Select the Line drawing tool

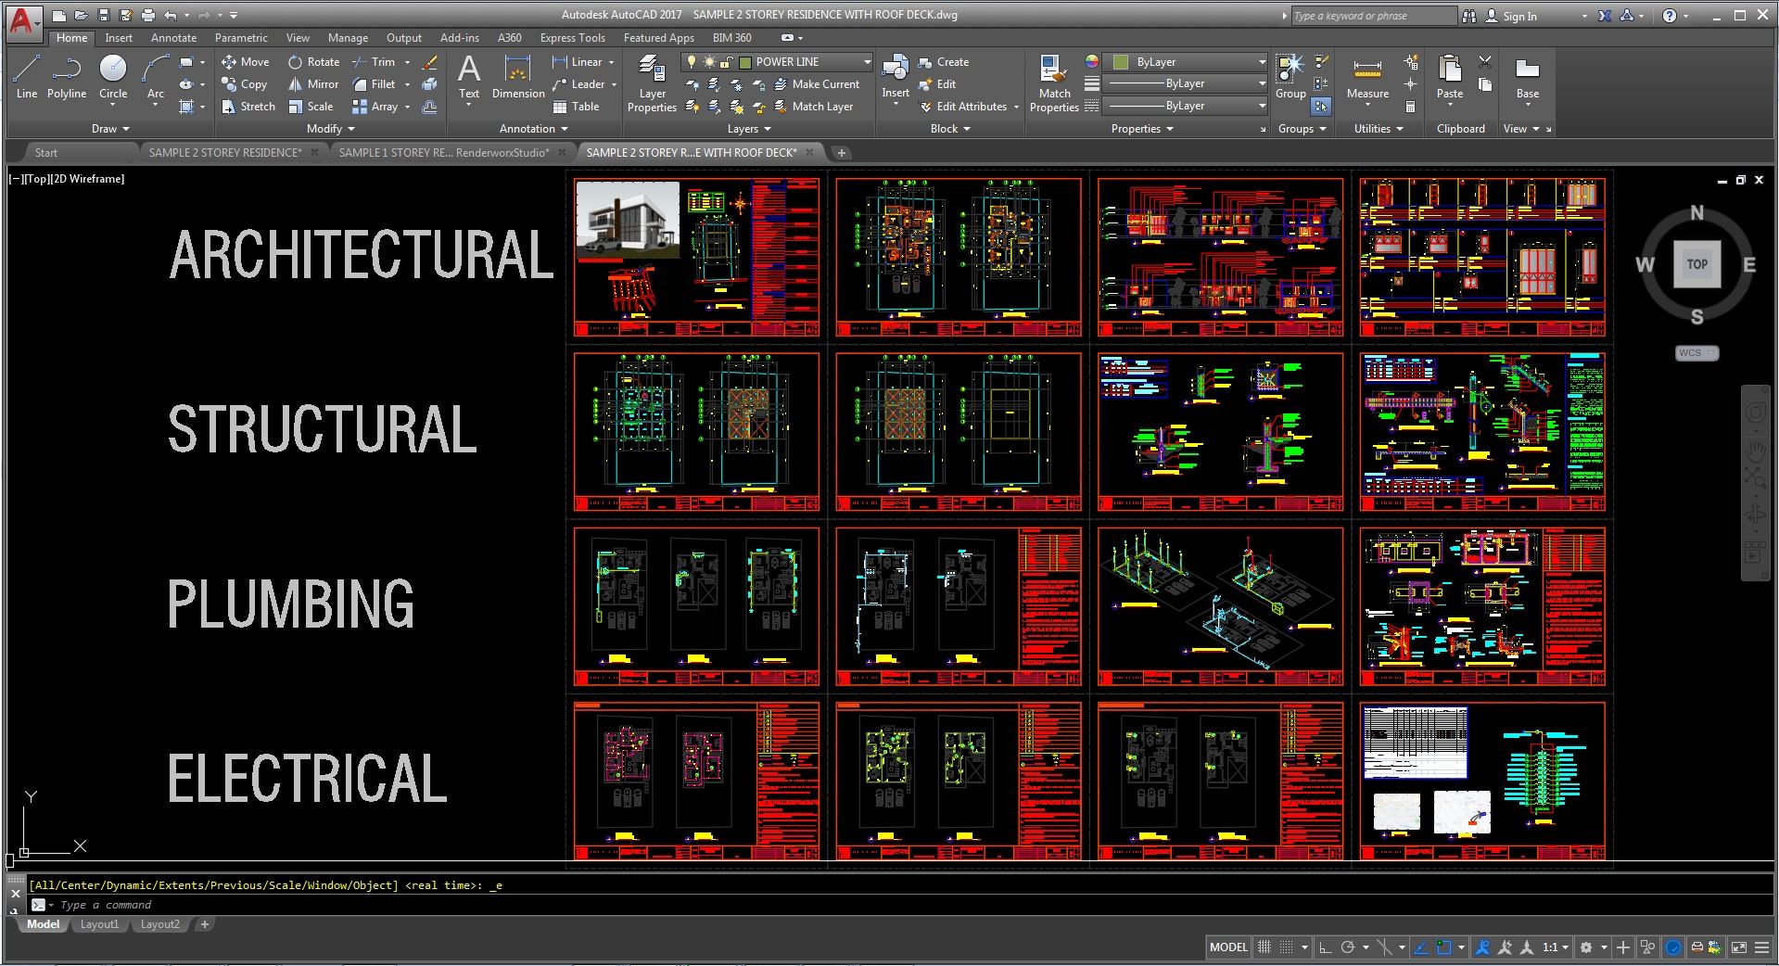27,77
